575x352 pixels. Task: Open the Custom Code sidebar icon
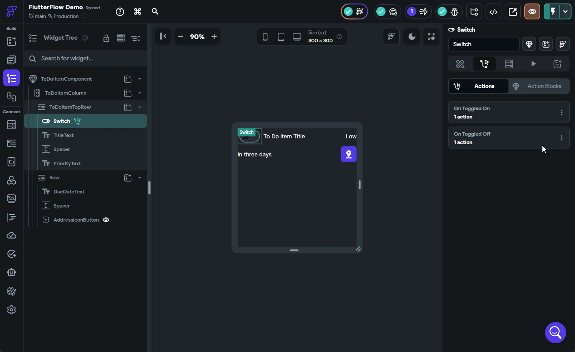(11, 217)
